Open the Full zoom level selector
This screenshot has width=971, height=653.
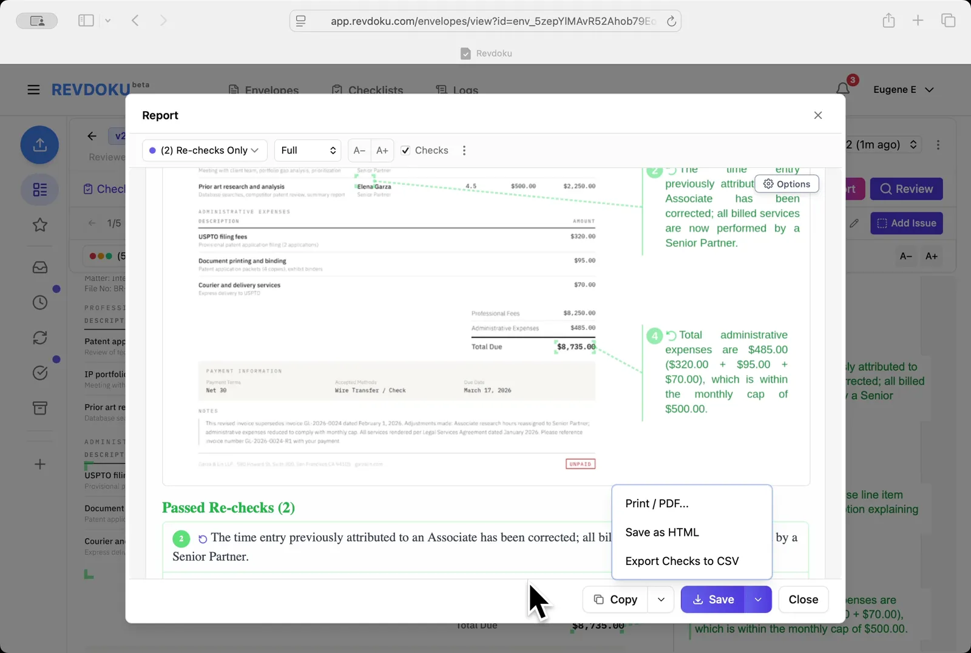(307, 150)
